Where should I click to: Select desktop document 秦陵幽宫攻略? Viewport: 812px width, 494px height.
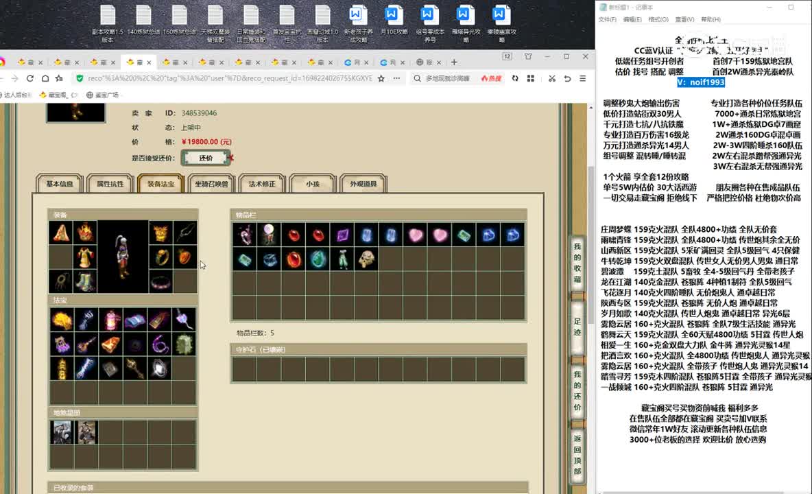pos(502,24)
